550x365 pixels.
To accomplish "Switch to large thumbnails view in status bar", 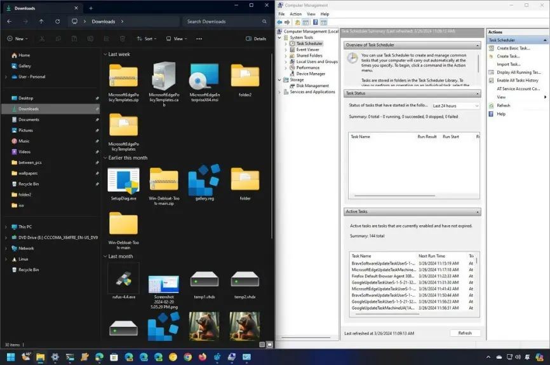I will [x=268, y=345].
